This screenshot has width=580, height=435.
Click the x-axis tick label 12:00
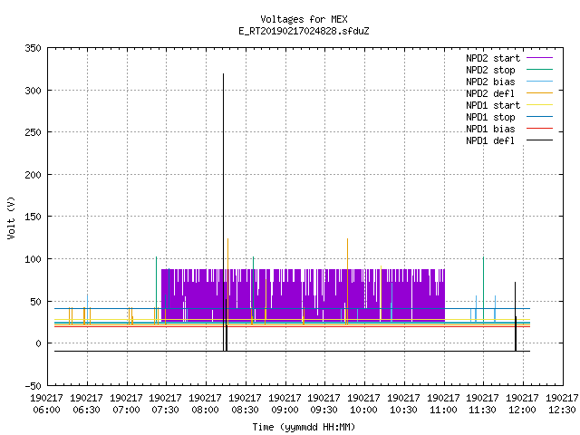(522, 410)
